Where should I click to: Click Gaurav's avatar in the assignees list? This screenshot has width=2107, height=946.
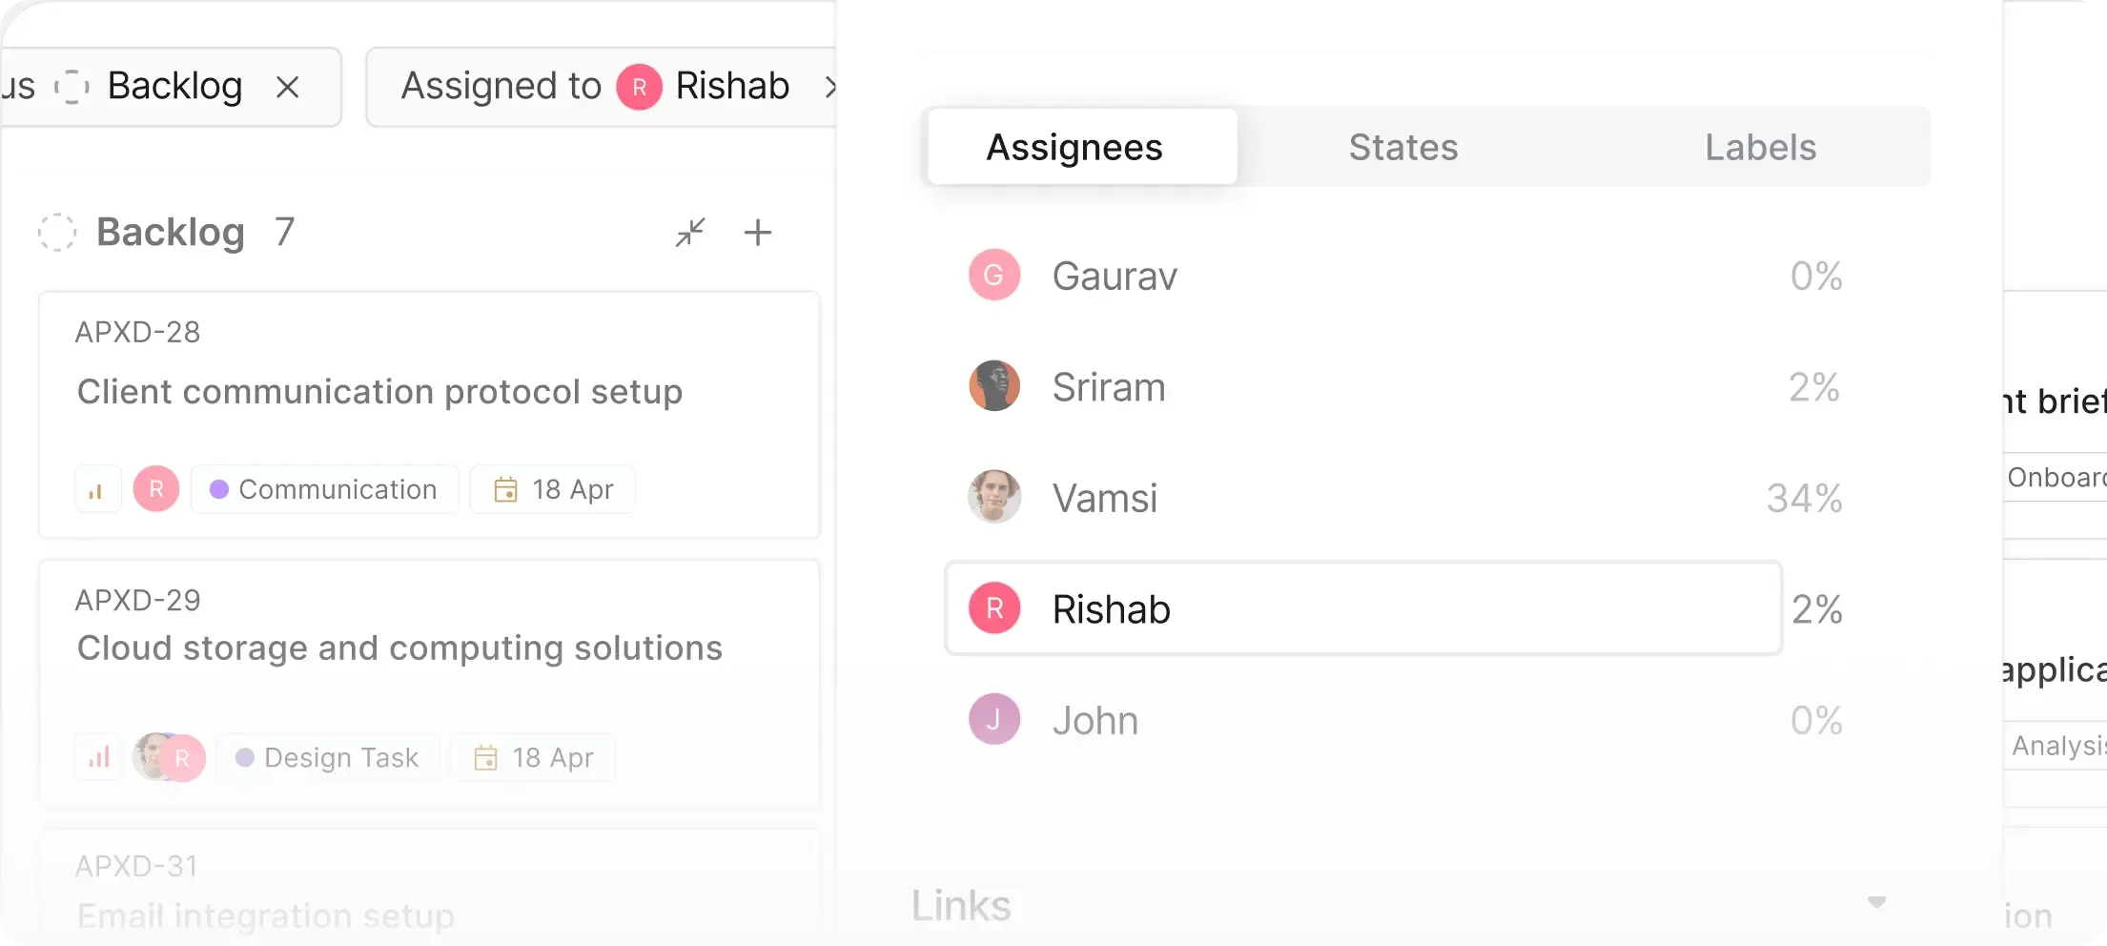point(993,275)
